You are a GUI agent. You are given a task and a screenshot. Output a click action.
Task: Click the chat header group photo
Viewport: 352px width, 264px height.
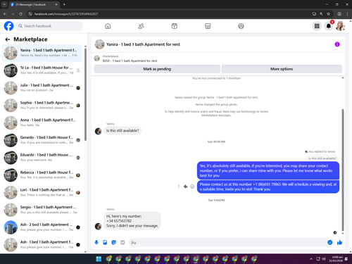pyautogui.click(x=100, y=44)
